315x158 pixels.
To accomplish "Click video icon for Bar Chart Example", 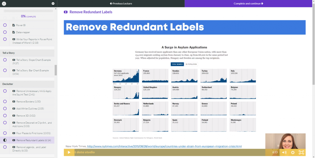I will click(14, 70).
